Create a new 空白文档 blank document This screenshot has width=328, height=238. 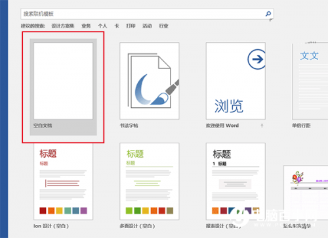pyautogui.click(x=63, y=87)
